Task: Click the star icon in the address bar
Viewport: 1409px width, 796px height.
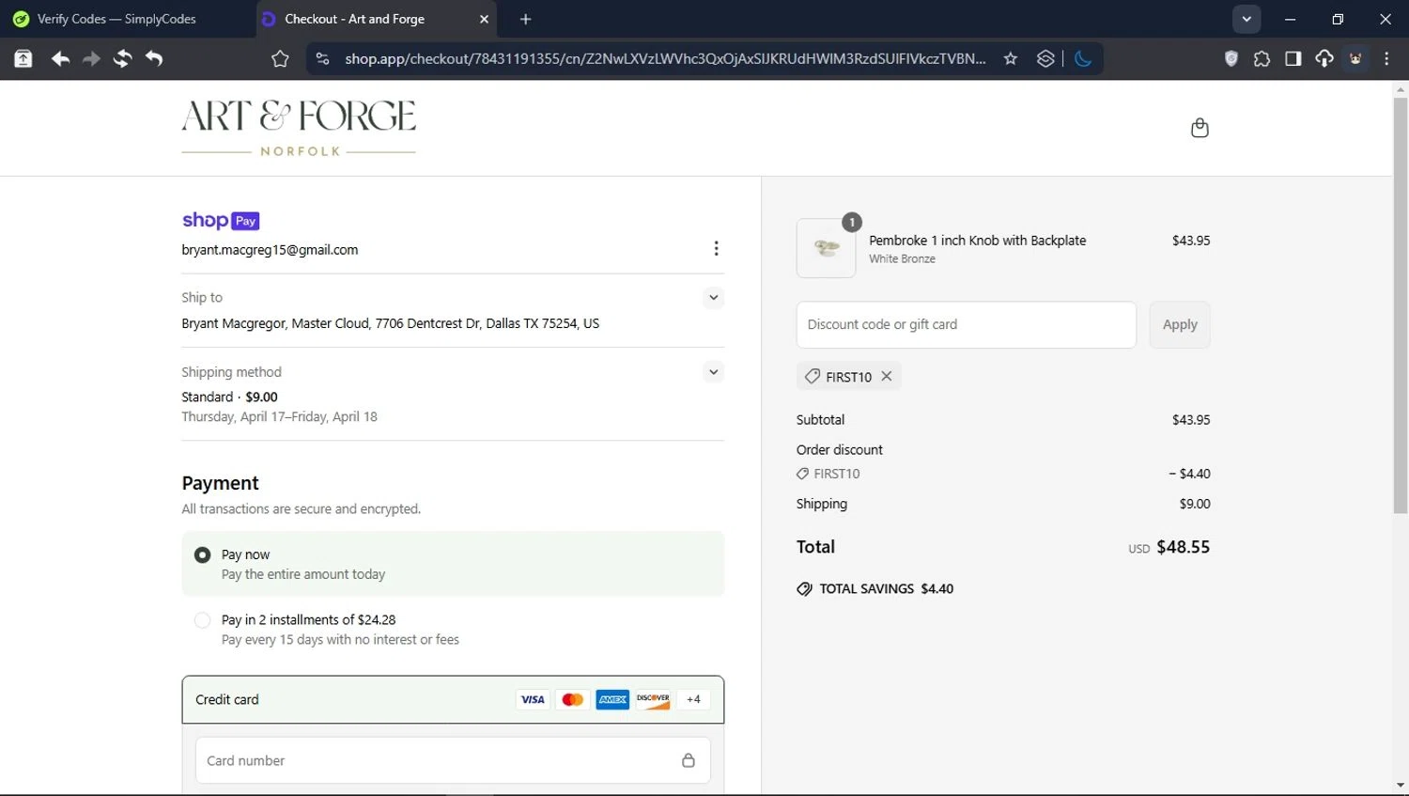Action: click(1011, 58)
